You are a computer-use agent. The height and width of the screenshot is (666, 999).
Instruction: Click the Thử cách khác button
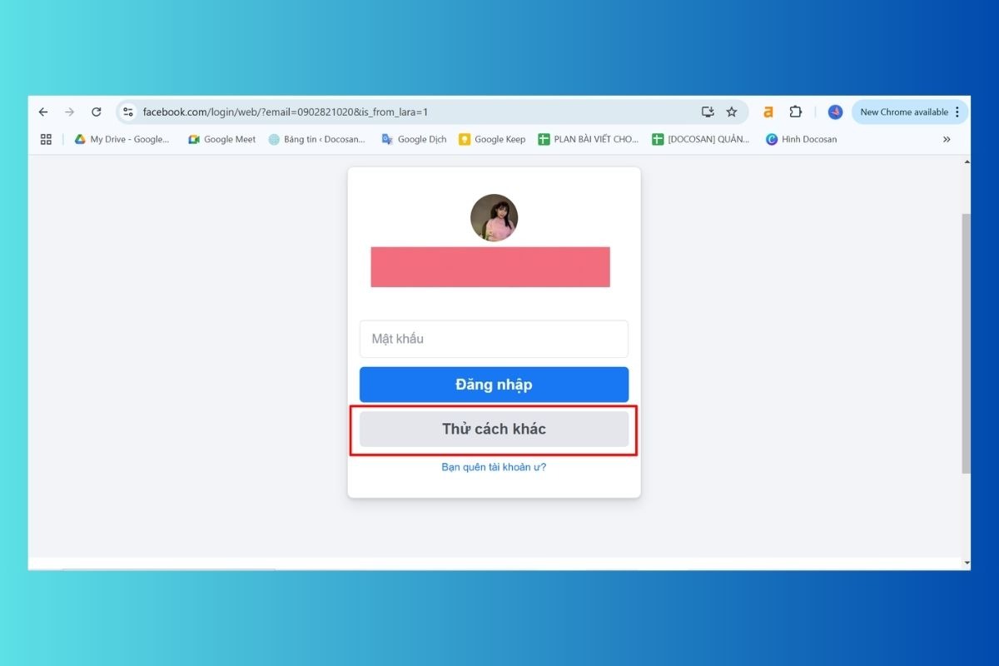click(x=494, y=429)
